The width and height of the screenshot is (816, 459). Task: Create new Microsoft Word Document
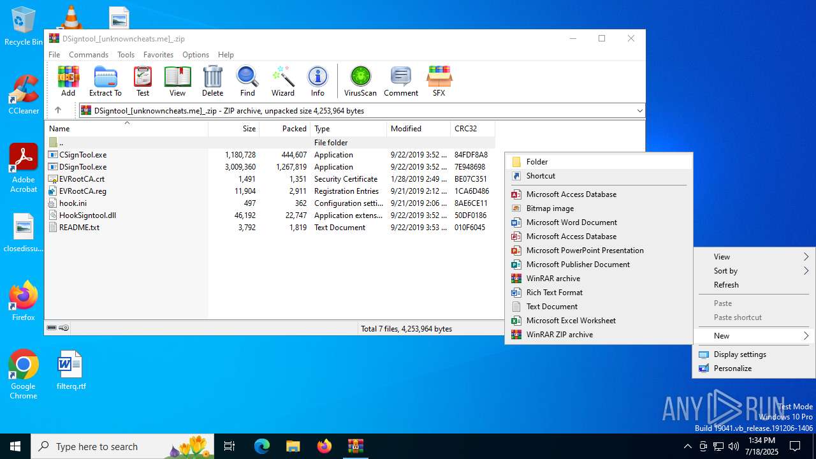pyautogui.click(x=599, y=222)
